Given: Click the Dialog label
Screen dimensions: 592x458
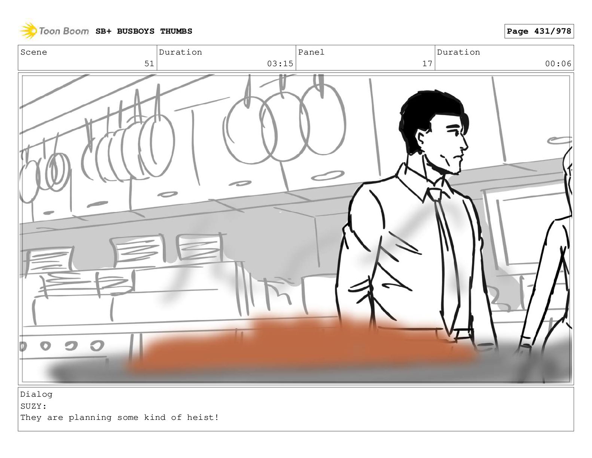Looking at the screenshot, I should pos(36,394).
